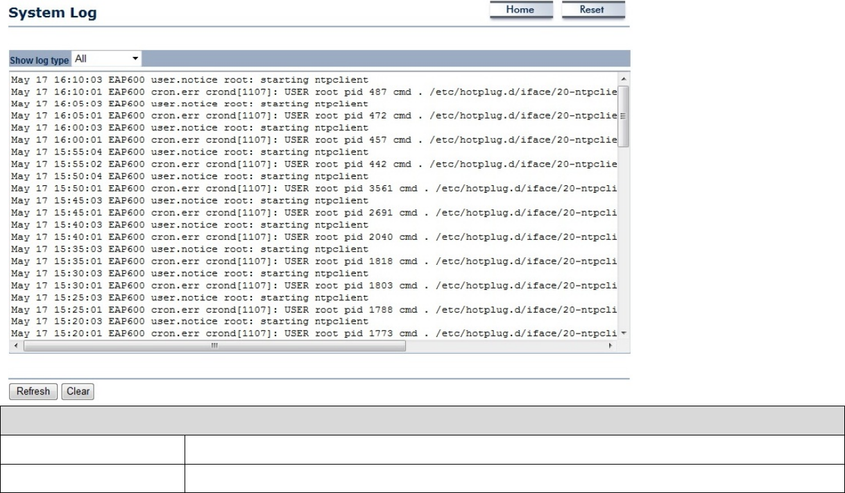Select the cron.err line with pid 472
Screen dimensions: 845x493
314,116
